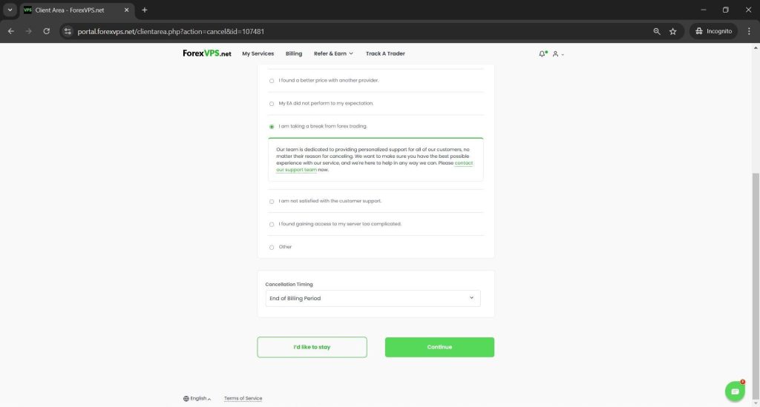Select 'I found a better price' reason
Viewport: 760px width, 407px height.
(x=272, y=81)
